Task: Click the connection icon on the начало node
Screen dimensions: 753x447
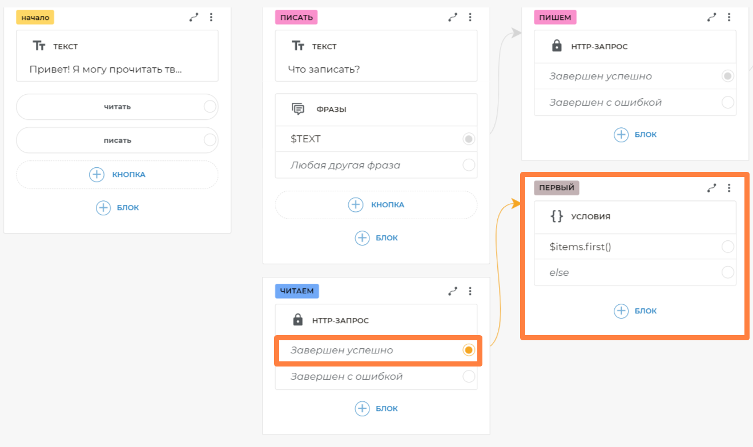Action: (194, 18)
